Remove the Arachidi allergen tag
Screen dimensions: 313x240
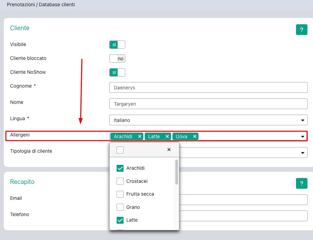[x=139, y=136]
